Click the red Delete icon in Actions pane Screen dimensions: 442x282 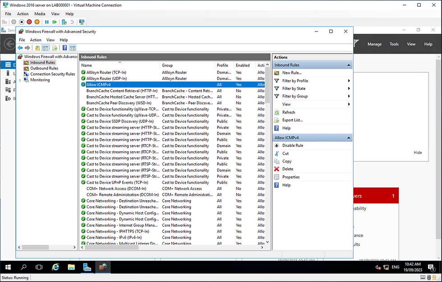click(x=277, y=169)
